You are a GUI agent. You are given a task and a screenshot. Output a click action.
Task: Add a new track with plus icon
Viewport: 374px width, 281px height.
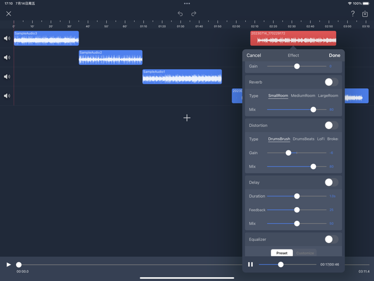coord(187,118)
